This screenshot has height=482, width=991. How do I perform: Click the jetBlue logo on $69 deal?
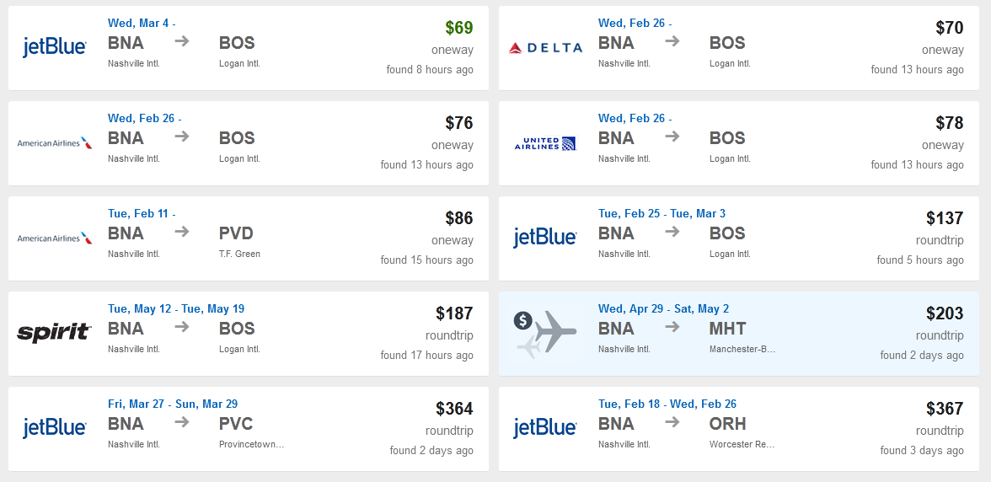coord(54,47)
